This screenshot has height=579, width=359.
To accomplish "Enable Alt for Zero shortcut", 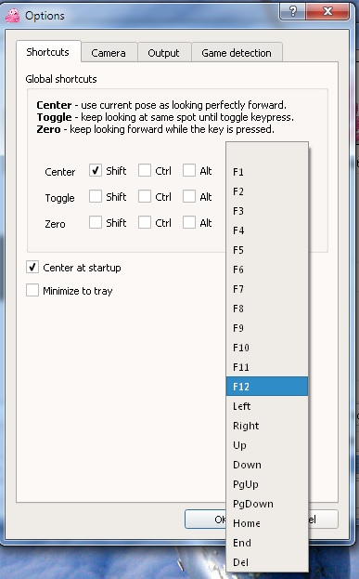I will coord(189,222).
